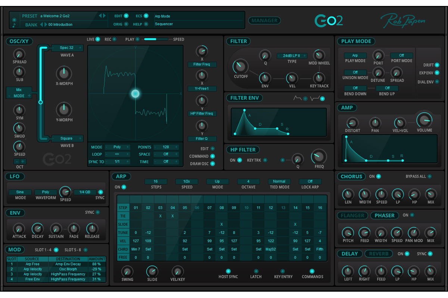Click the Filter Env attack point A
448x298 pixels.
(245, 110)
